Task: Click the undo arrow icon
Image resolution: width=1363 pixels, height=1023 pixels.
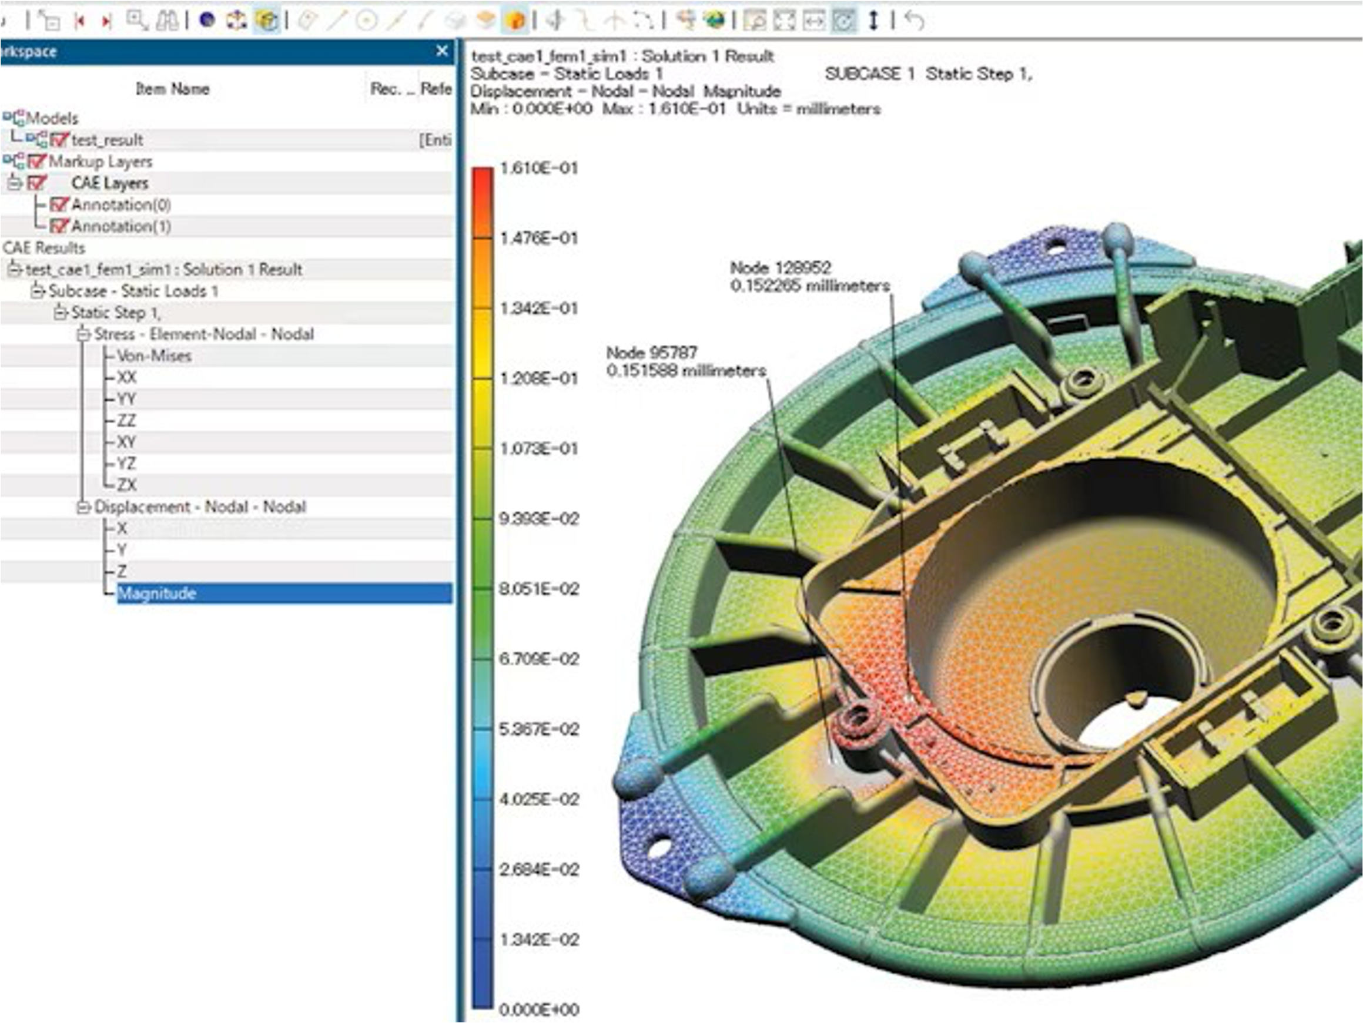Action: pyautogui.click(x=915, y=21)
